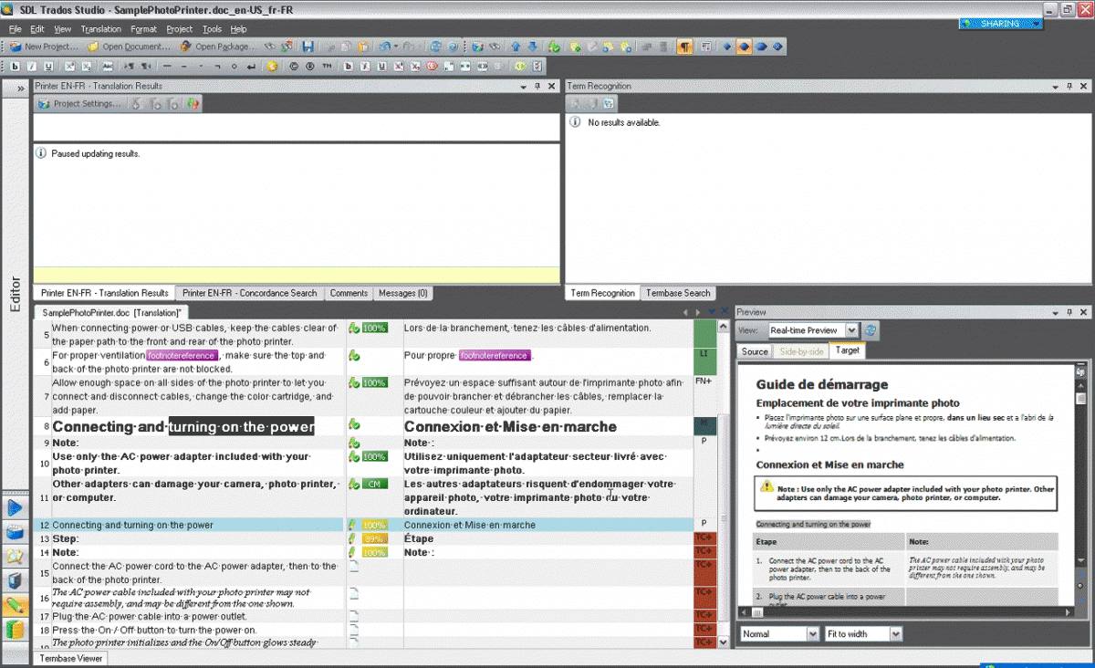The image size is (1095, 668).
Task: Open the Help menu
Action: click(238, 29)
